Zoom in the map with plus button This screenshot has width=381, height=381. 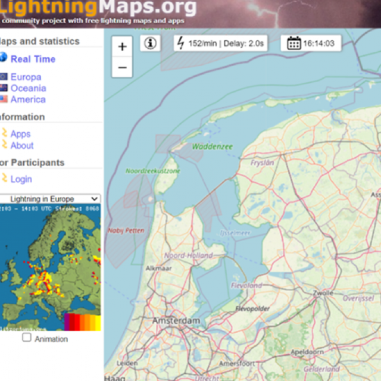pos(122,46)
